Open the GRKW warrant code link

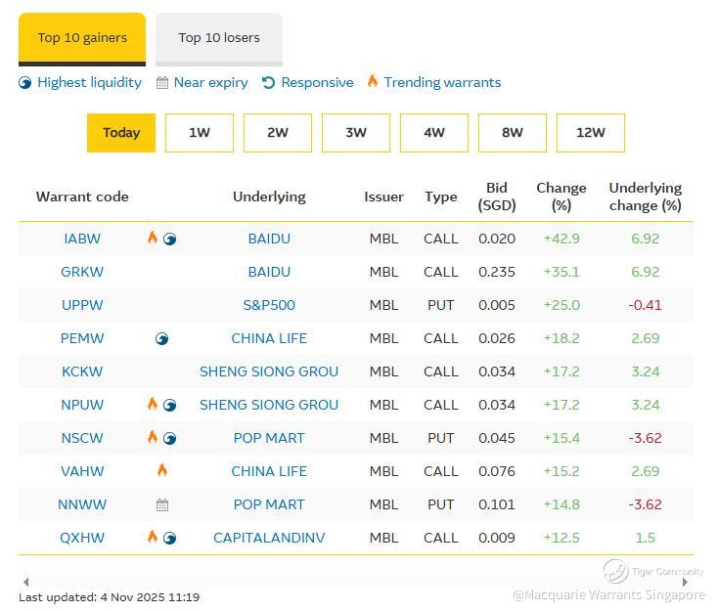(82, 272)
